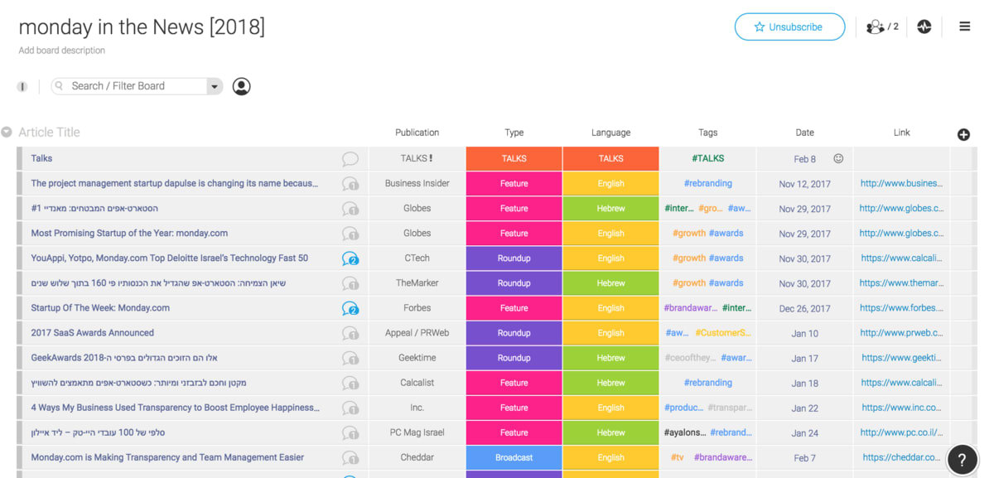Click the #rebranding tag in Business Insider row
Screen dimensions: 994x478
tap(707, 184)
